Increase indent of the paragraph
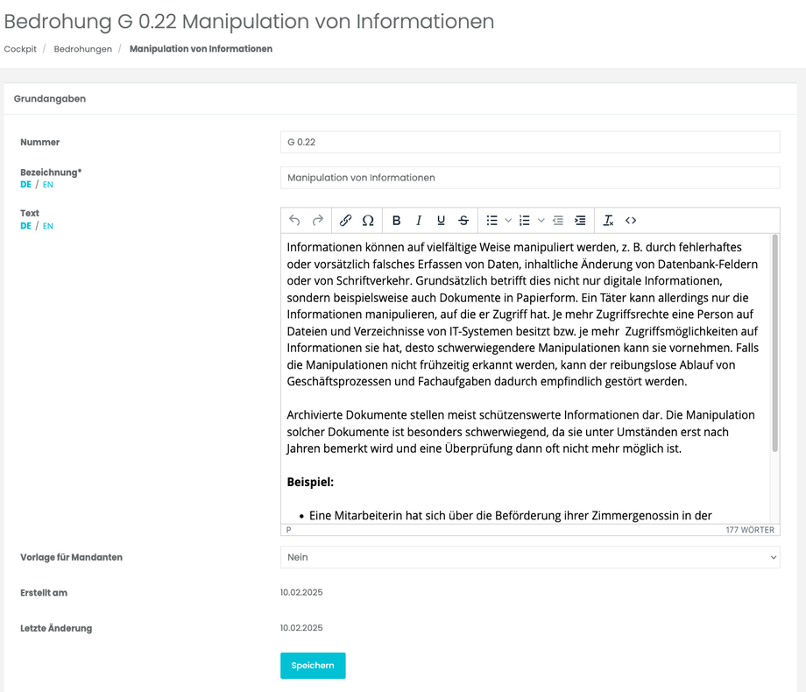Viewport: 806px width, 692px height. (x=580, y=221)
